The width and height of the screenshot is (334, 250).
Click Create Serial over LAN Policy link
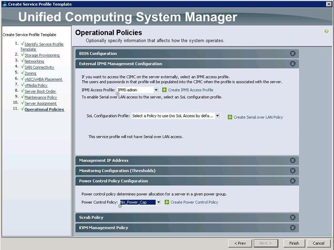pyautogui.click(x=258, y=117)
